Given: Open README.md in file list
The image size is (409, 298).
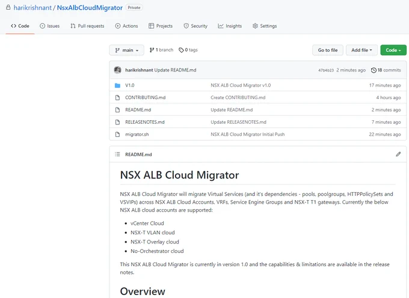Looking at the screenshot, I should [138, 110].
